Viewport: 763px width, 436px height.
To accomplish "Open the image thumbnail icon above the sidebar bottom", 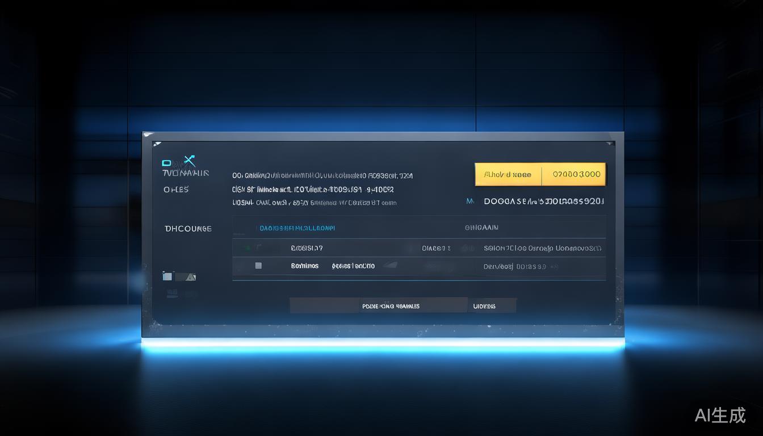I will pyautogui.click(x=167, y=276).
